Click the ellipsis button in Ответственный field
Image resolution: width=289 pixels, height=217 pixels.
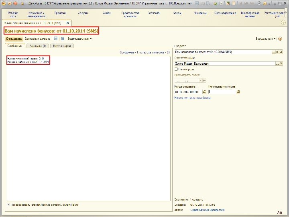pos(277,63)
